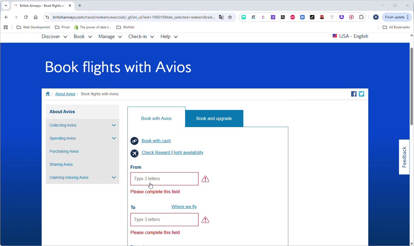Click the To airport input field
The image size is (414, 246).
(164, 220)
